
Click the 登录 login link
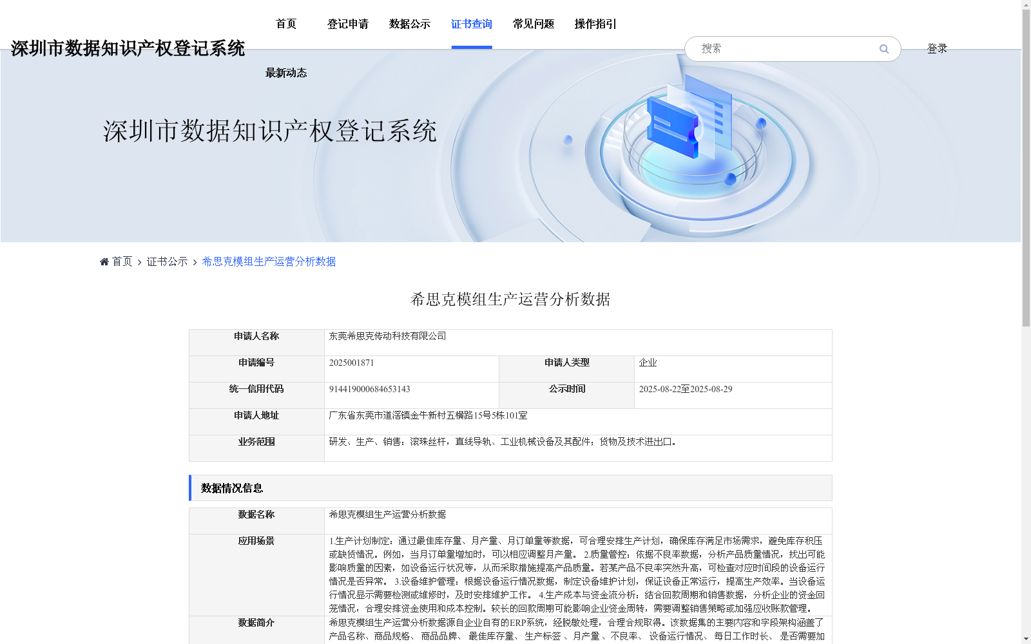tap(937, 48)
